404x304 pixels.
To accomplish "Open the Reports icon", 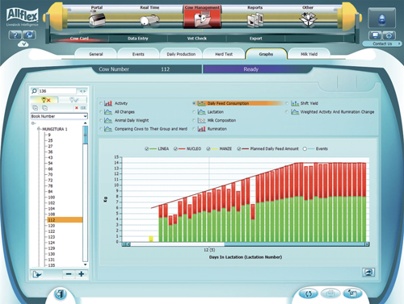I will 255,20.
